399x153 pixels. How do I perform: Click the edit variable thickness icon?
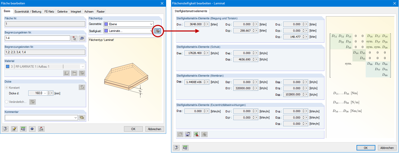point(33,102)
